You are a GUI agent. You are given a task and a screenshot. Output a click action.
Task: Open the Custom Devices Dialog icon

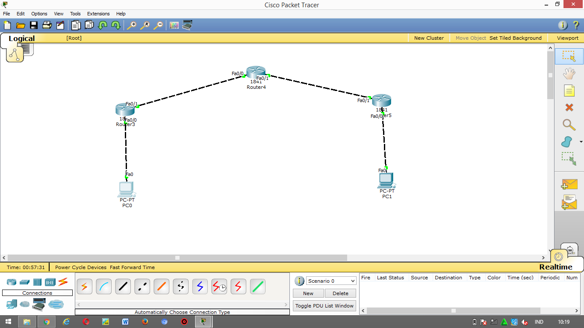187,25
